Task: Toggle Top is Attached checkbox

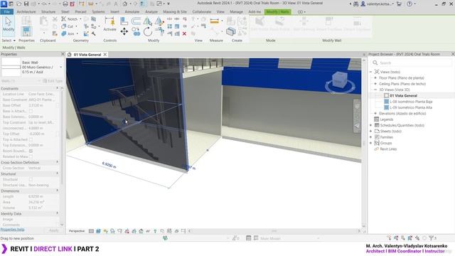Action: [31, 139]
